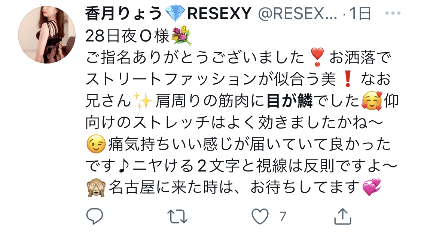Click the display name 香月りょう
The height and width of the screenshot is (238, 421).
tap(123, 13)
